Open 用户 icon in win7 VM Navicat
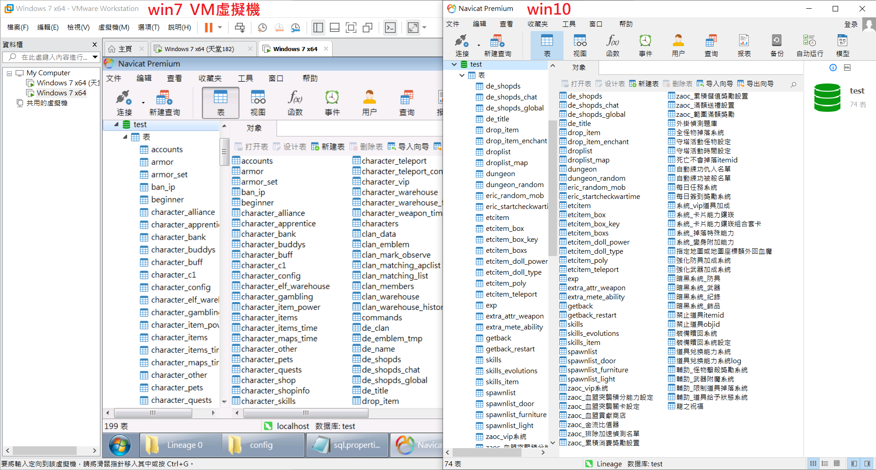 pos(370,103)
